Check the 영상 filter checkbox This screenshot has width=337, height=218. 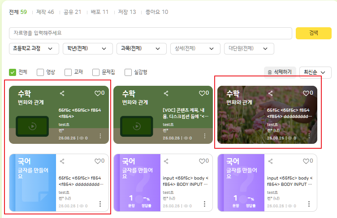[40, 72]
